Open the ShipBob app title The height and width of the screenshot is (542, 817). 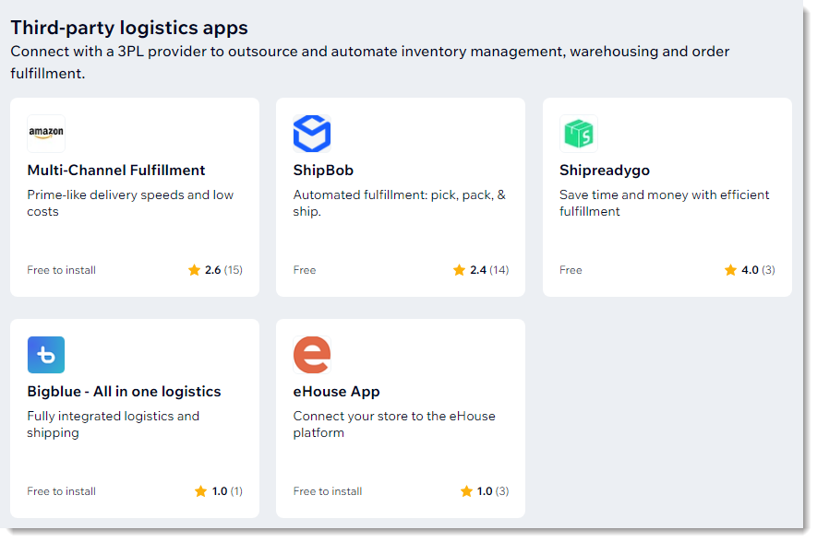pyautogui.click(x=323, y=171)
